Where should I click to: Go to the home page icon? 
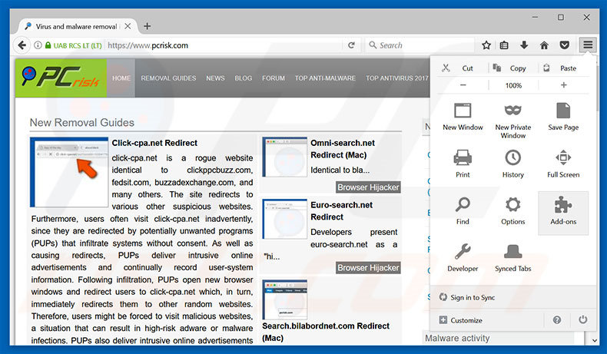pos(544,45)
